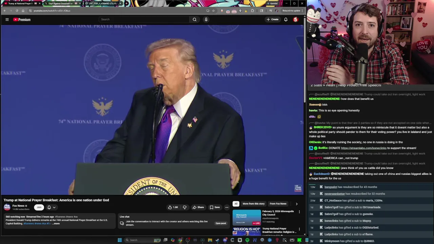Click Relaunch to update button
The image size is (434, 244).
[x=291, y=11]
